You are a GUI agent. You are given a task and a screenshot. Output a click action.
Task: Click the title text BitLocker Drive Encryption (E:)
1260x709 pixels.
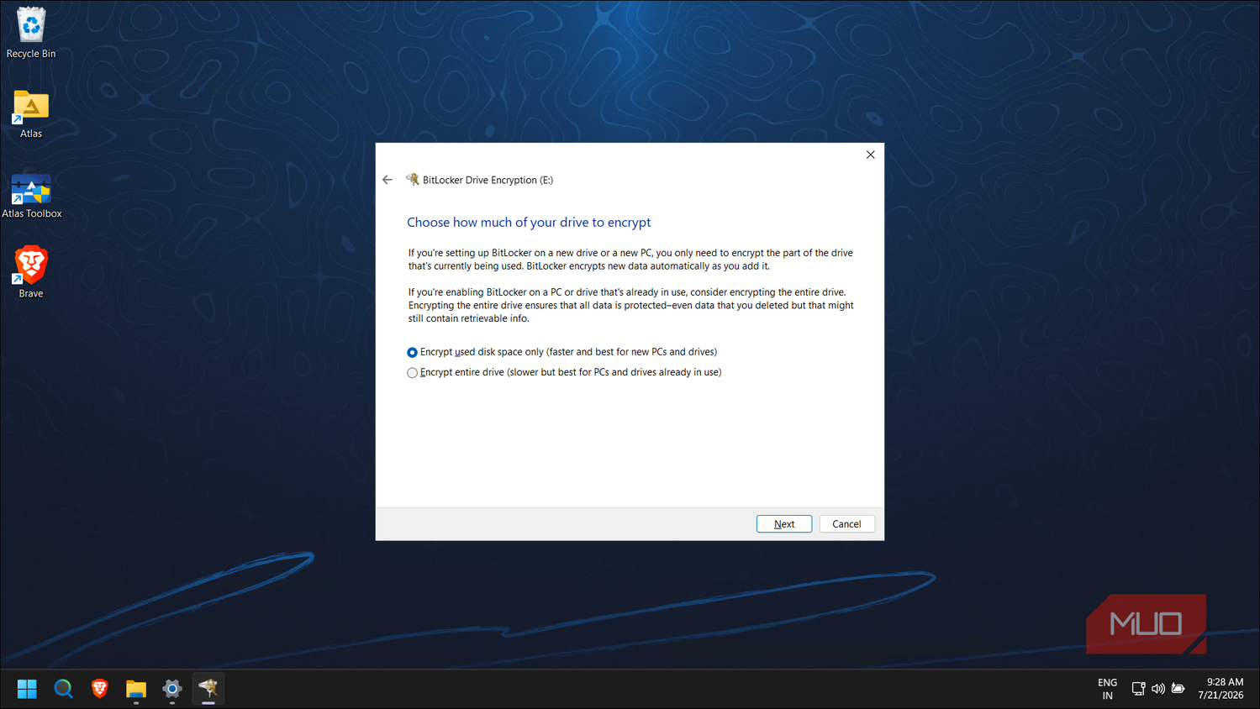pos(488,180)
